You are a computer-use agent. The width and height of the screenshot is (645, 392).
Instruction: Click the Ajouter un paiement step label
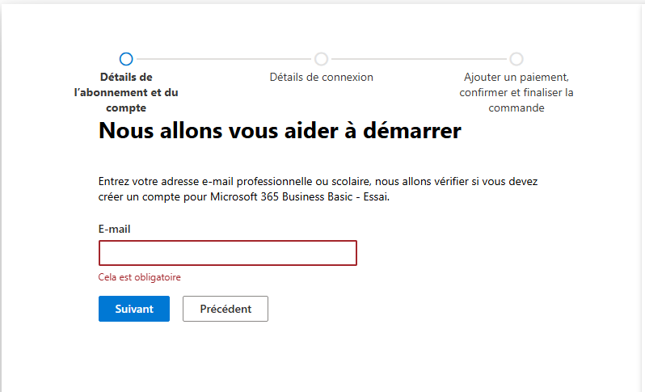[516, 92]
